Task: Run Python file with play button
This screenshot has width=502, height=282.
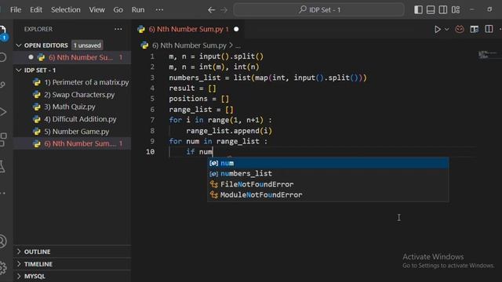Action: tap(438, 29)
